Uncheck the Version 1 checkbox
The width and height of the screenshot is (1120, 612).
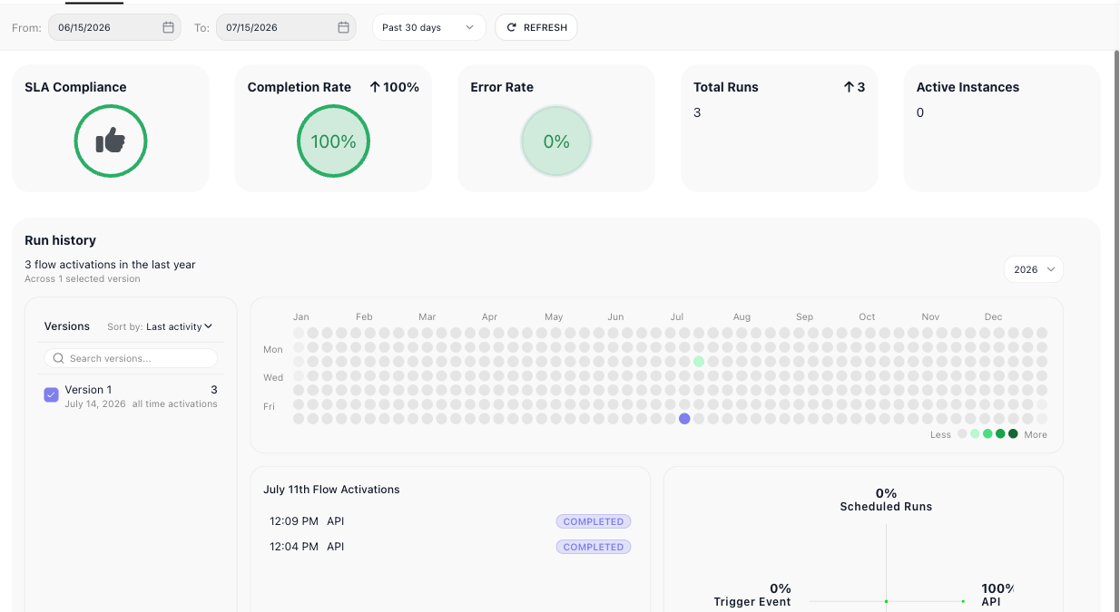coord(52,394)
